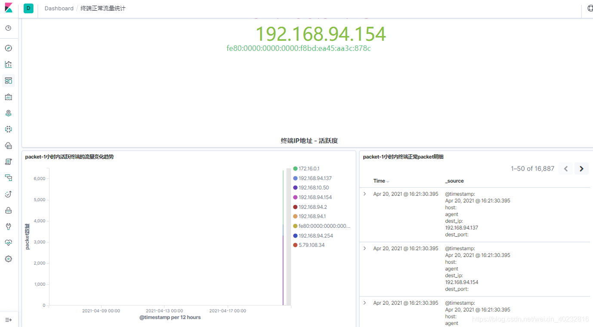Open Management gear icon in sidebar

(8, 259)
